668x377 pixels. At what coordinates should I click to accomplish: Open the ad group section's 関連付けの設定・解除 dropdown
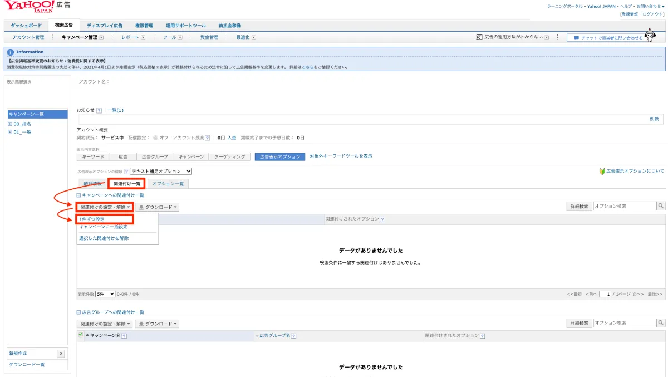coord(105,324)
